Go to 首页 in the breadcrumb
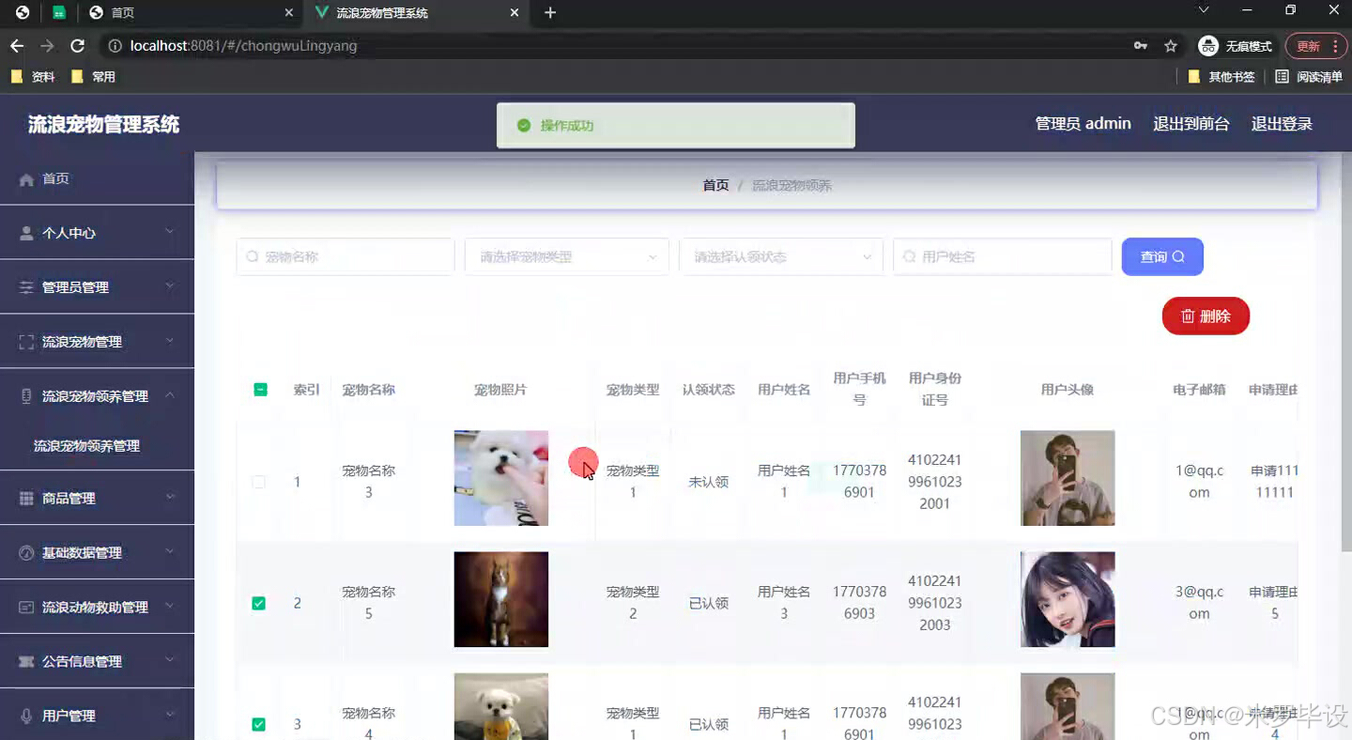 (715, 186)
